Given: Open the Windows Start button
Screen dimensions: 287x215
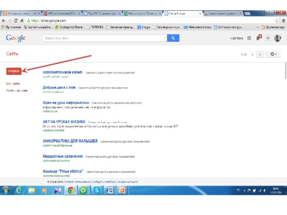Looking at the screenshot, I should [x=5, y=190].
